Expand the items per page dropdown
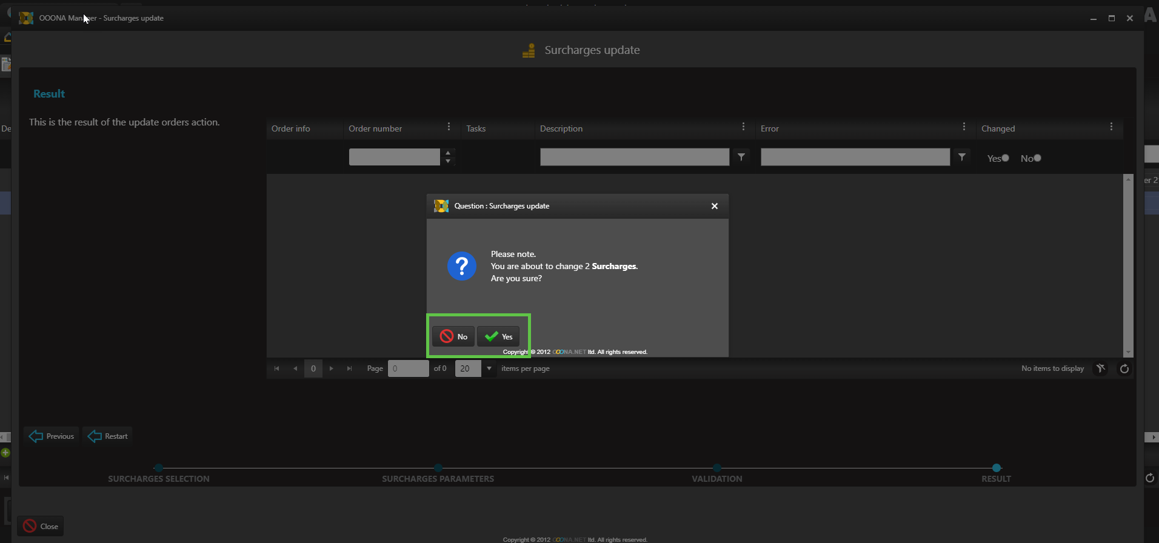Image resolution: width=1159 pixels, height=543 pixels. (x=489, y=368)
